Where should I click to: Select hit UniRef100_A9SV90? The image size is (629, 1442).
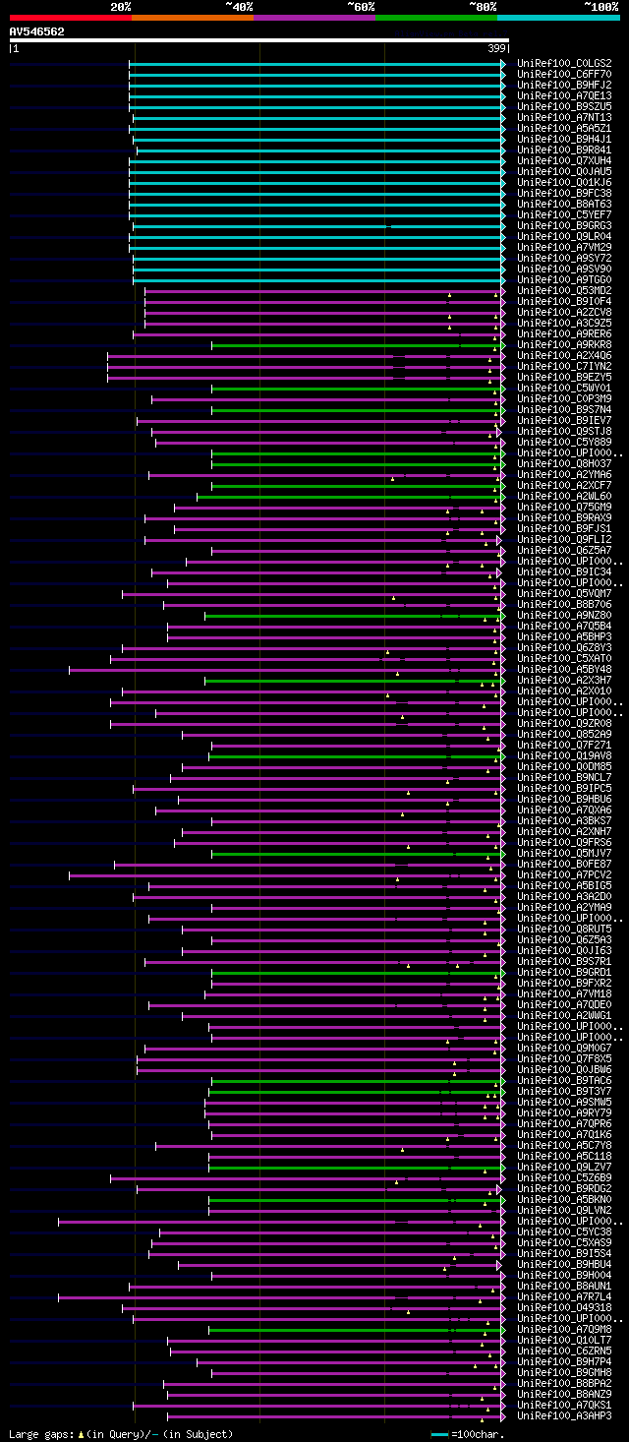tap(563, 270)
